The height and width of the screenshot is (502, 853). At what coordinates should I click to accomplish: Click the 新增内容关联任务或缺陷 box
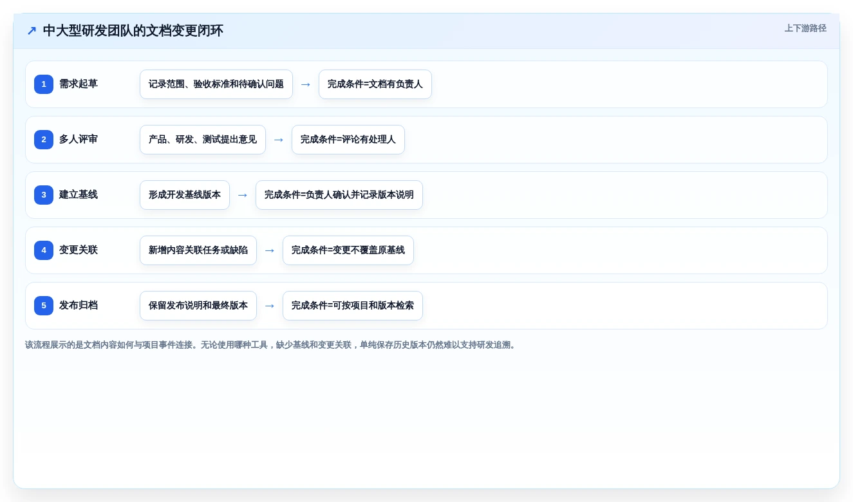pyautogui.click(x=198, y=250)
